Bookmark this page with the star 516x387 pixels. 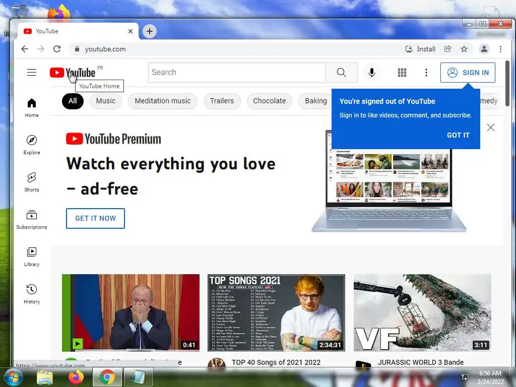pyautogui.click(x=464, y=49)
